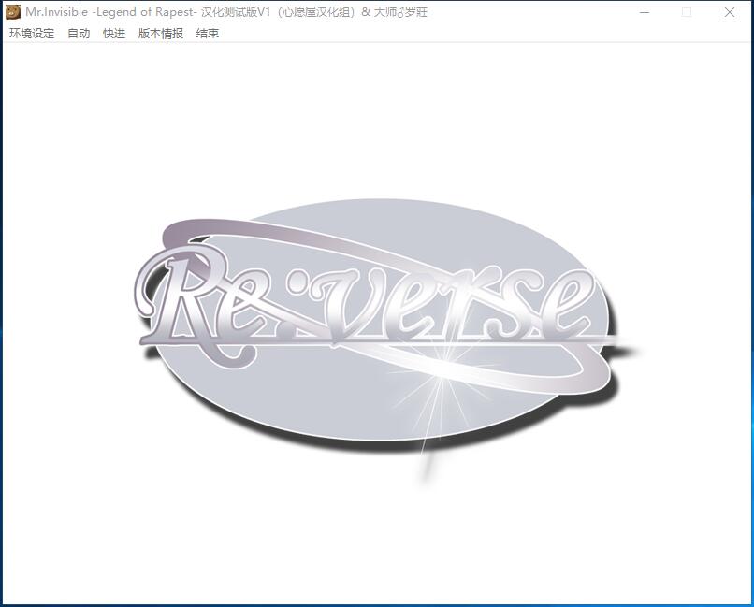This screenshot has width=754, height=607.
Task: Click the sparkle's light ray tail below ellipse
Action: point(427,463)
